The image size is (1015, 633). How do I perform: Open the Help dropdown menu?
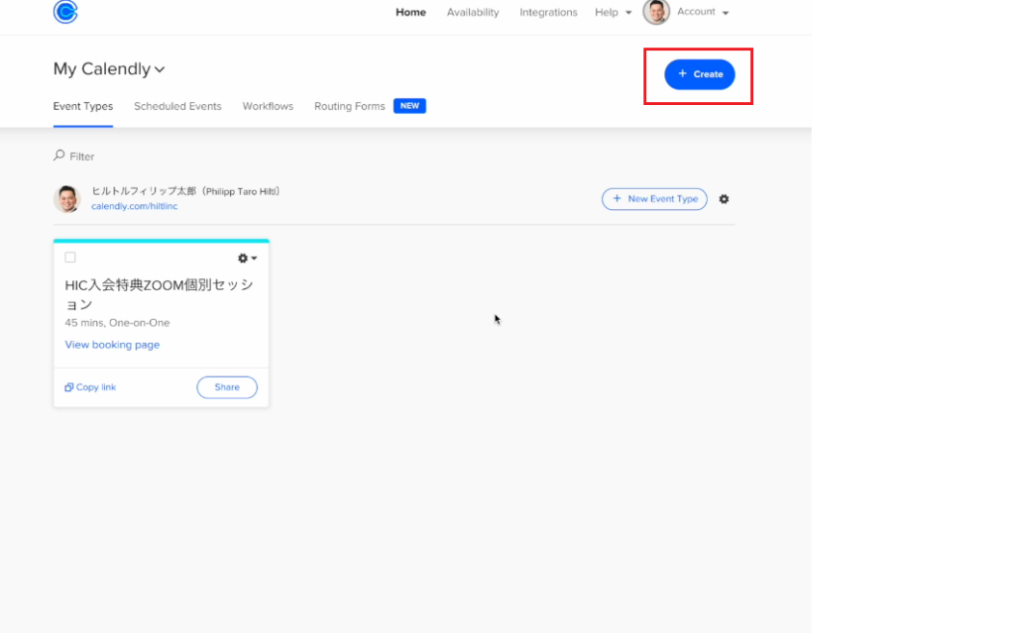(613, 12)
